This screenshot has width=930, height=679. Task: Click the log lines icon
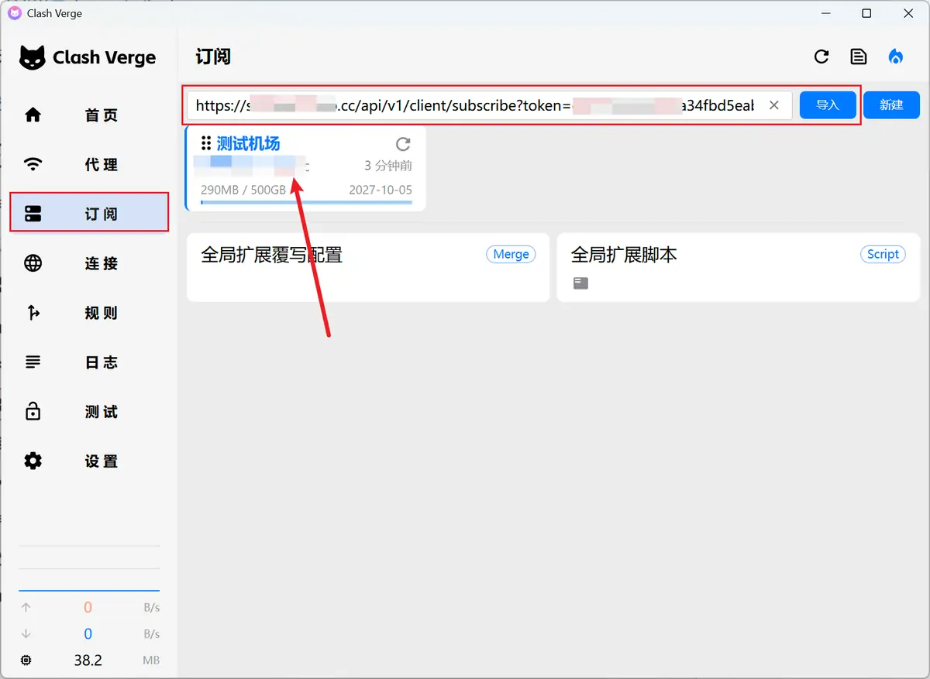point(33,362)
